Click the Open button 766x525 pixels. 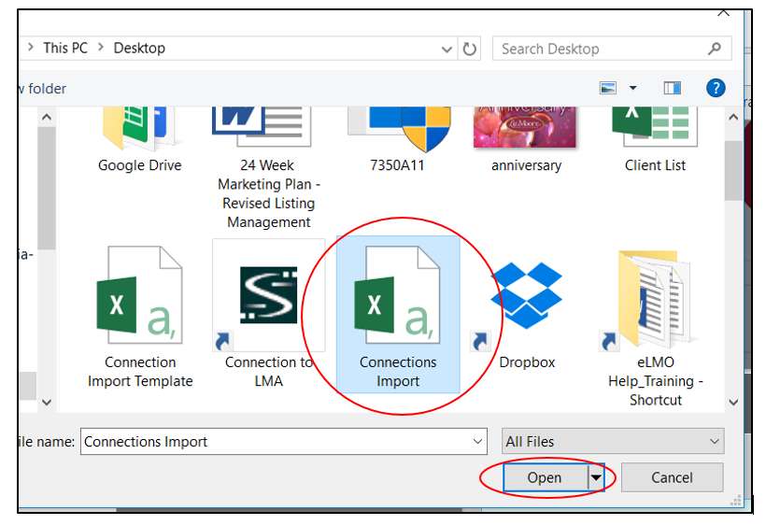(x=544, y=477)
